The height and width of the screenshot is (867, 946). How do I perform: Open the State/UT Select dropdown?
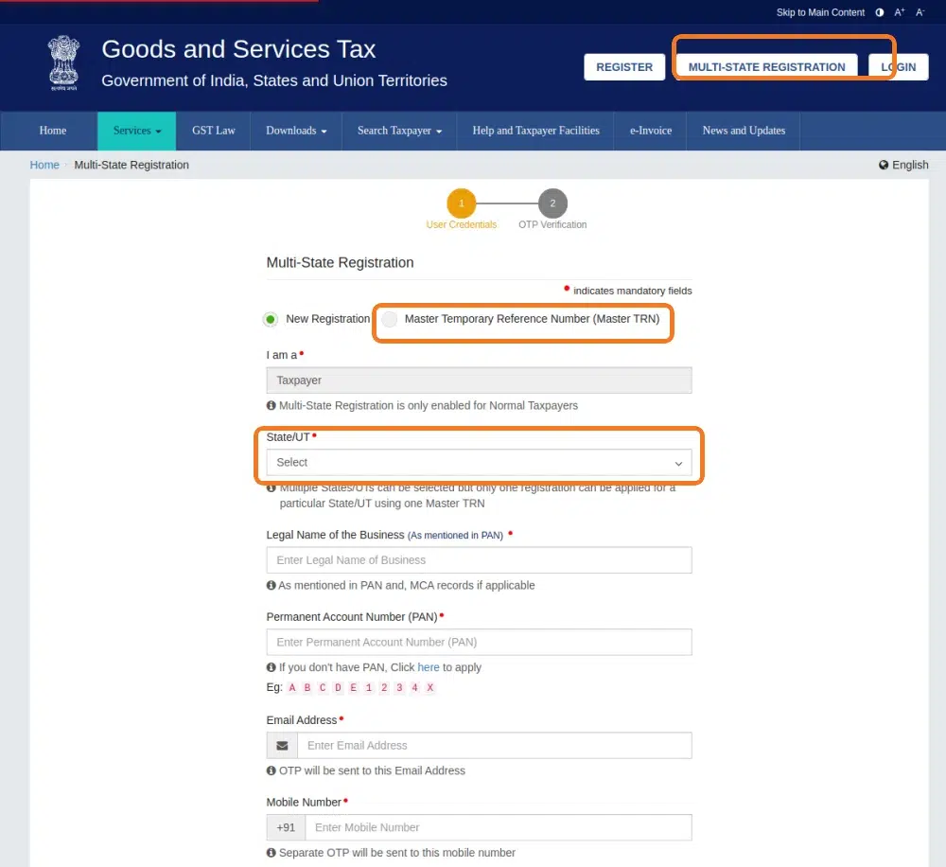[479, 463]
